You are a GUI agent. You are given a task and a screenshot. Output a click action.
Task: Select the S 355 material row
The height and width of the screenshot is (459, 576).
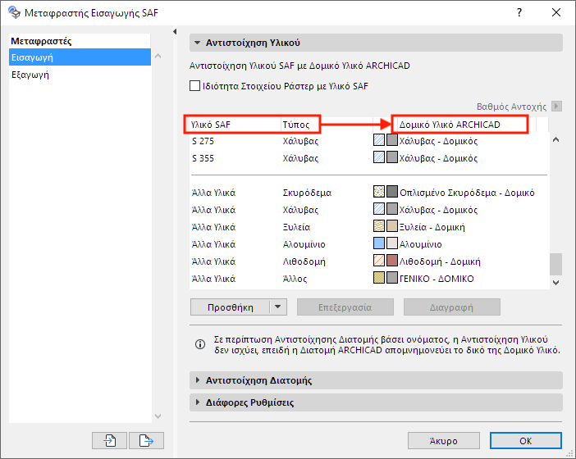click(369, 157)
